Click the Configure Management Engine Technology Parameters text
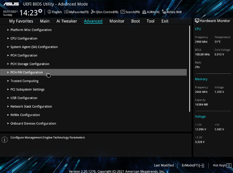This screenshot has width=233, height=173. 47,138
